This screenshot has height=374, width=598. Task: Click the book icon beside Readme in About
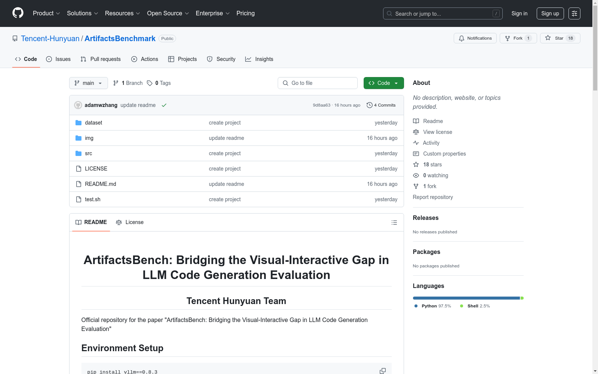click(416, 121)
